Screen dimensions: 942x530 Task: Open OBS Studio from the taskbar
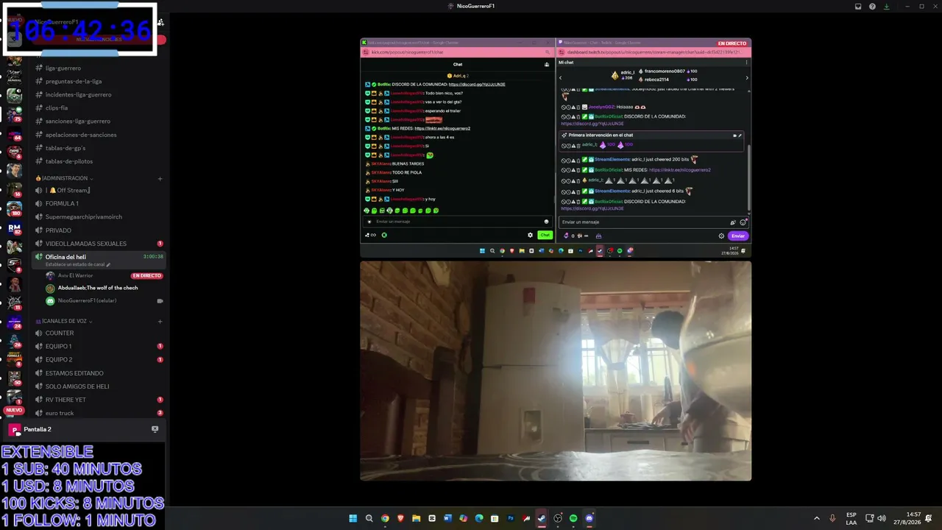pyautogui.click(x=558, y=518)
